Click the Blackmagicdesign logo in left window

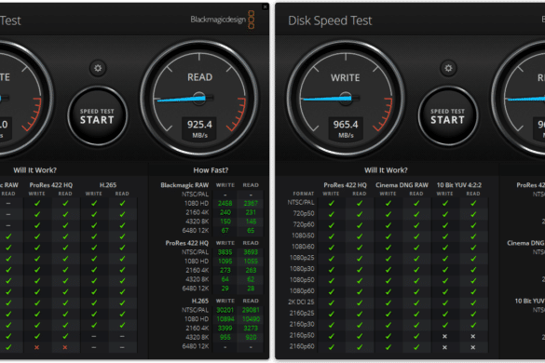(223, 20)
